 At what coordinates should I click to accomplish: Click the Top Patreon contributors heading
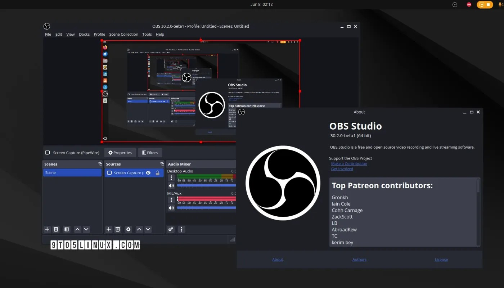(x=382, y=186)
